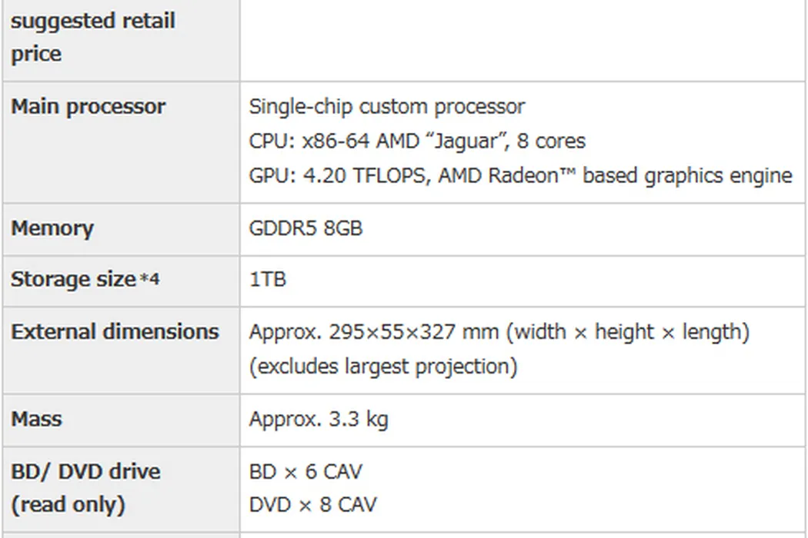Click the "1TB" storage value
Image resolution: width=808 pixels, height=538 pixels.
tap(267, 279)
